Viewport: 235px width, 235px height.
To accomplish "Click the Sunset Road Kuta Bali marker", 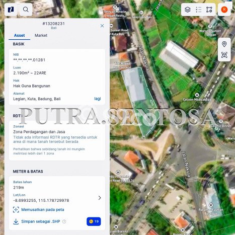I will click(x=111, y=26).
